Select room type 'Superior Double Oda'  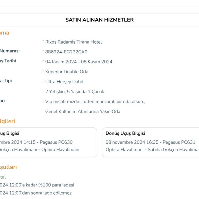click(67, 72)
